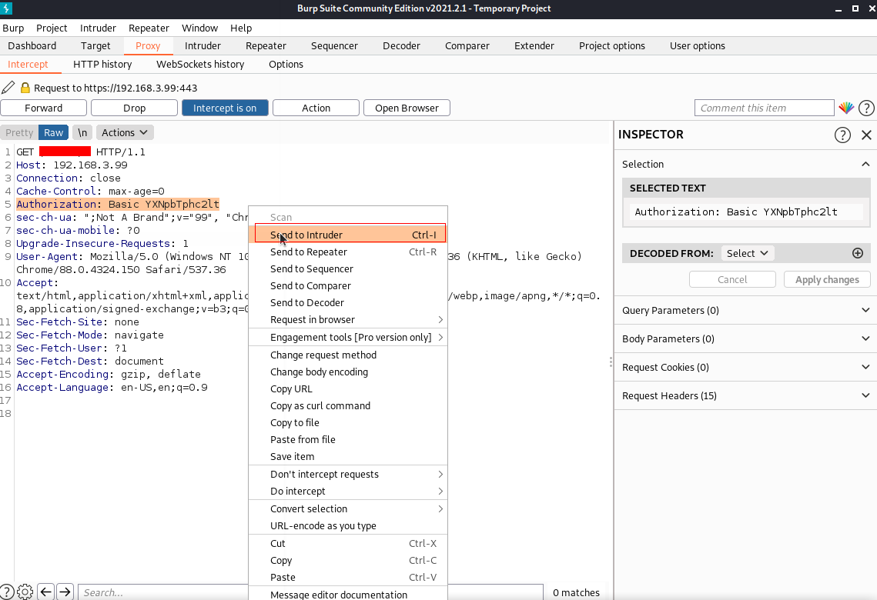The width and height of the screenshot is (877, 600).
Task: Select Paste from file
Action: [x=348, y=440]
